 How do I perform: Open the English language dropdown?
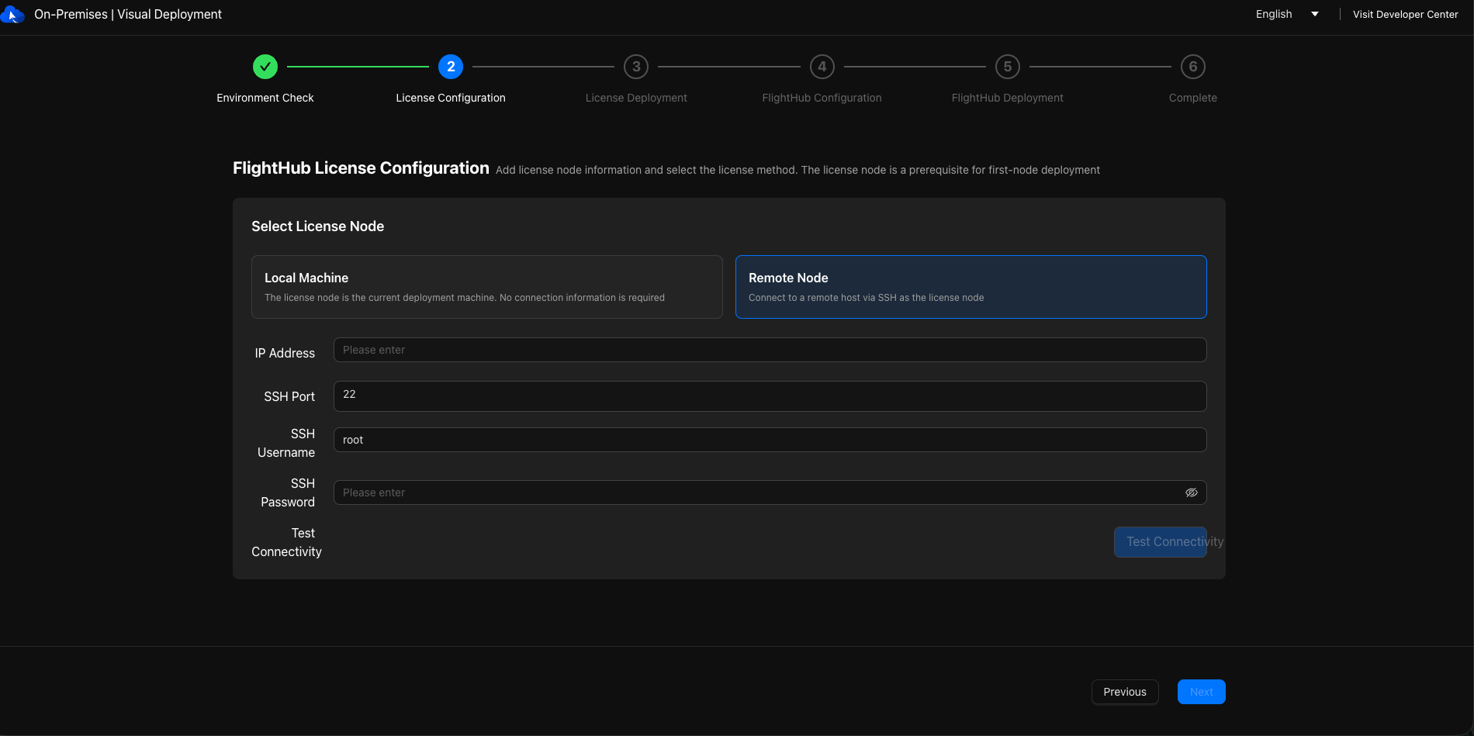point(1287,14)
